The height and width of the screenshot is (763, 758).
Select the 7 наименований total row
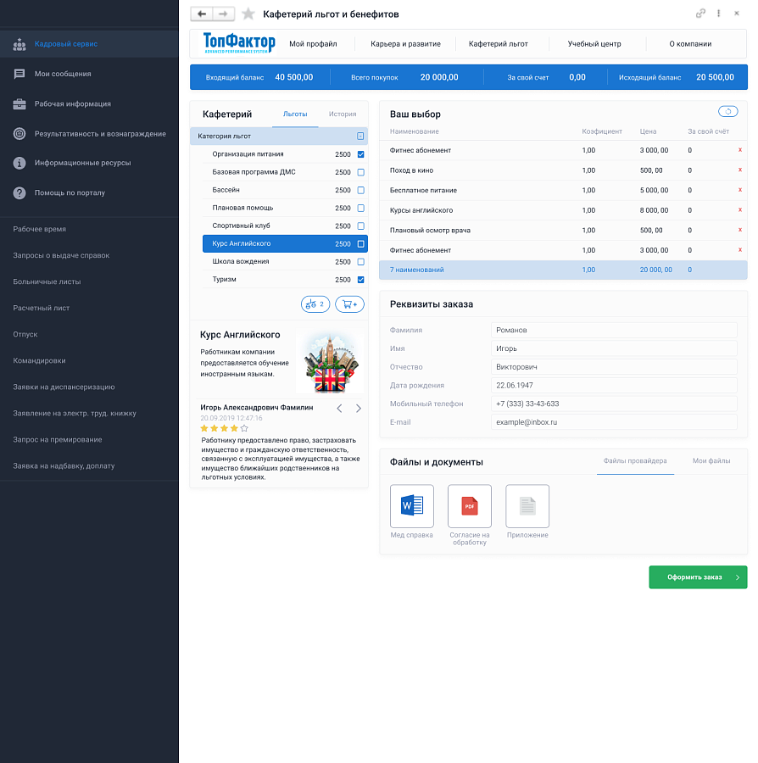coord(563,270)
